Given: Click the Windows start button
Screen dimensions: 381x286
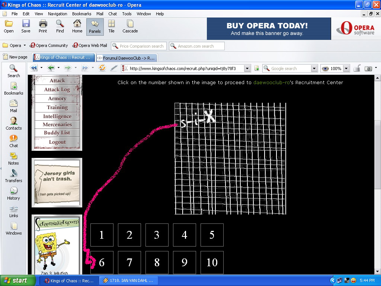Looking at the screenshot, I should (x=17, y=281).
